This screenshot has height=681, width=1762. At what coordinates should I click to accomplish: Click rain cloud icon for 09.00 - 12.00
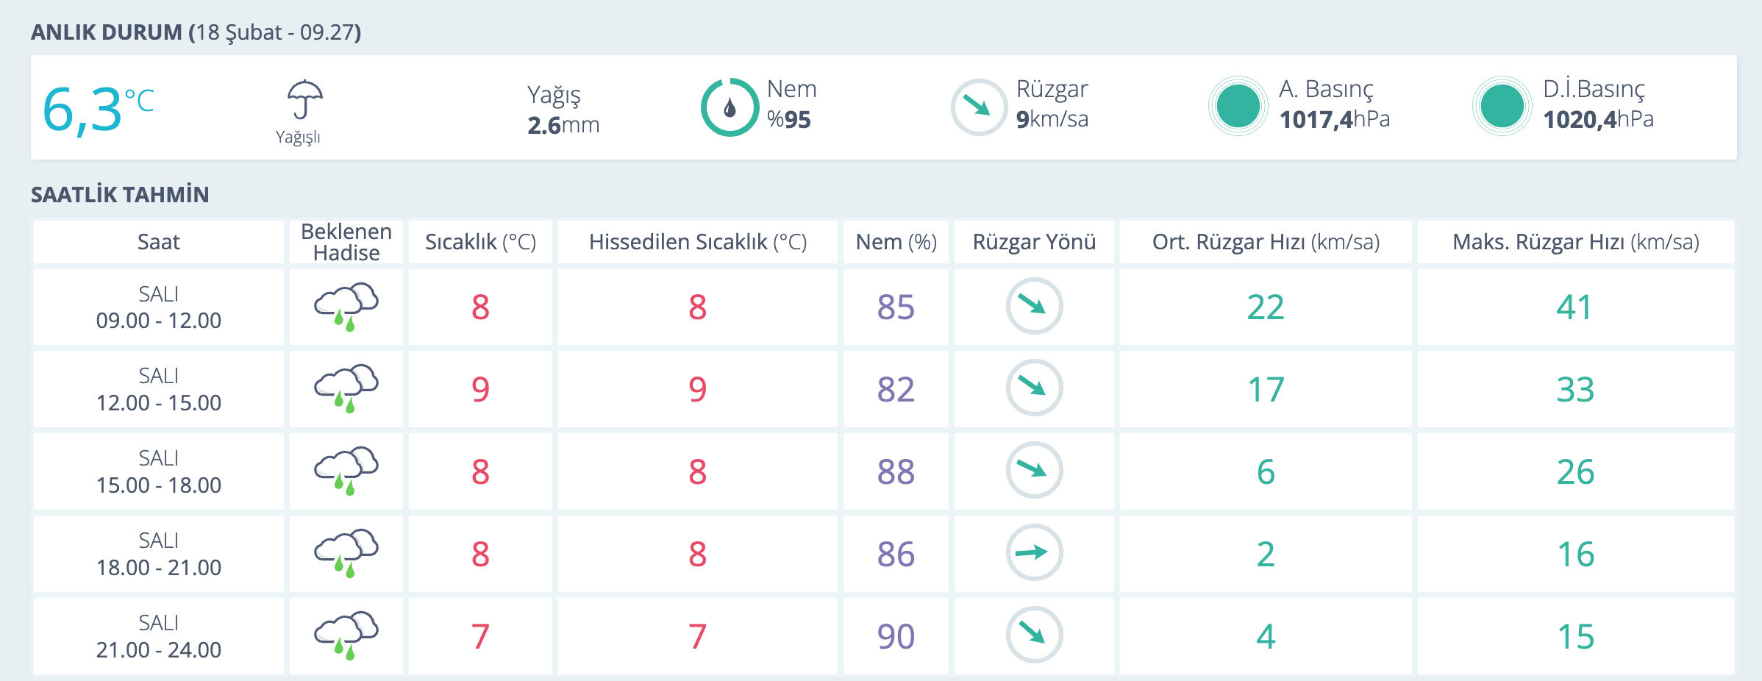coord(346,306)
